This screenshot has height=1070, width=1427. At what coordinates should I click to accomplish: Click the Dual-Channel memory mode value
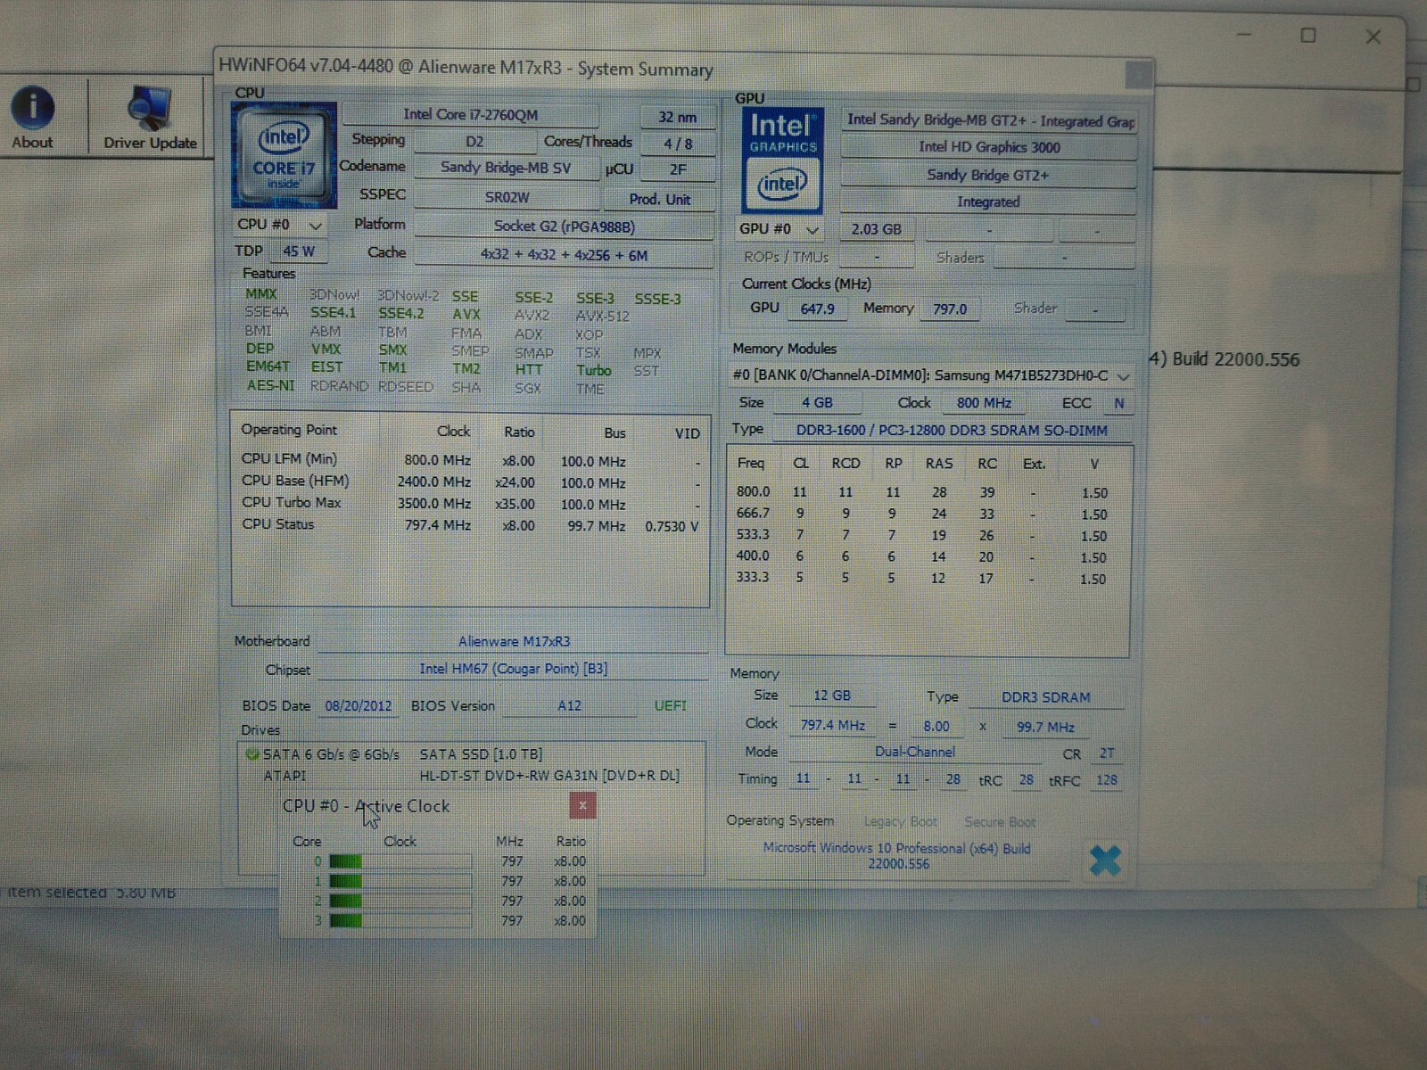[x=915, y=753]
